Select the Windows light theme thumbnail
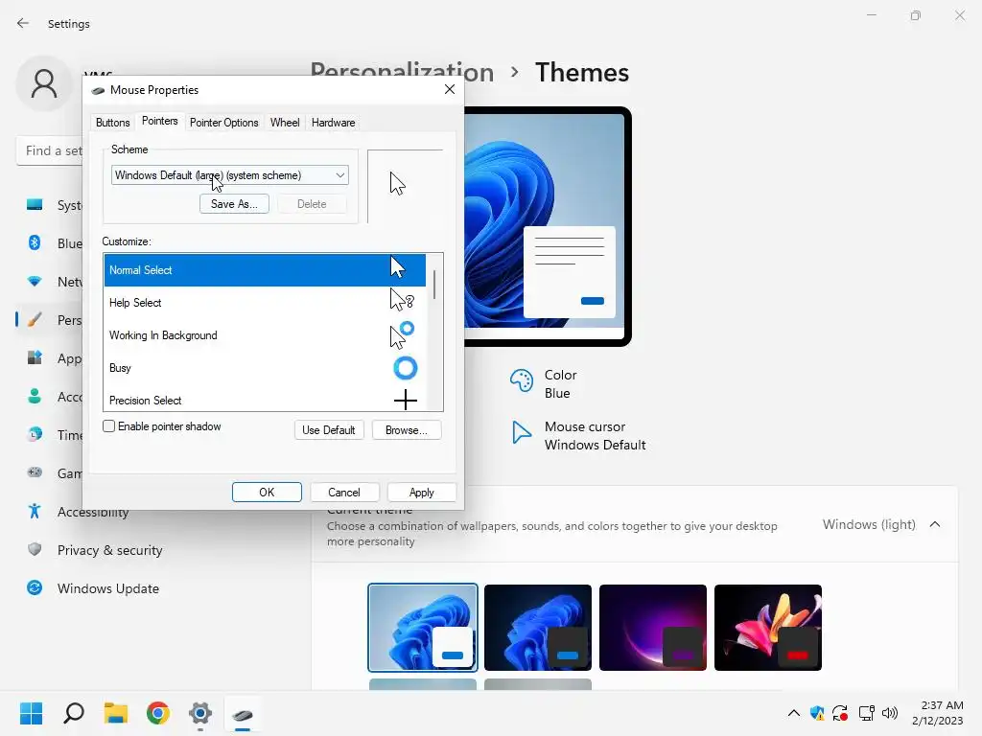982x736 pixels. (423, 628)
